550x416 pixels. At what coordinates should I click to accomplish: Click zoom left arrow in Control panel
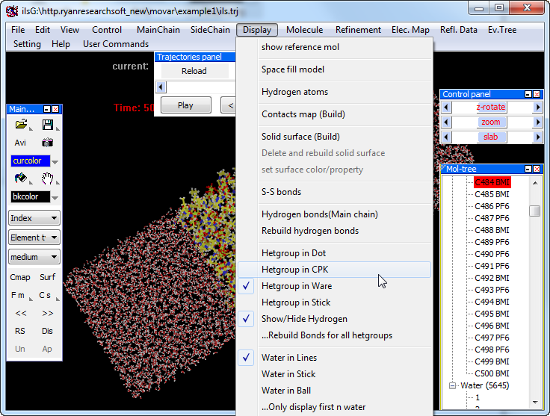pos(446,122)
